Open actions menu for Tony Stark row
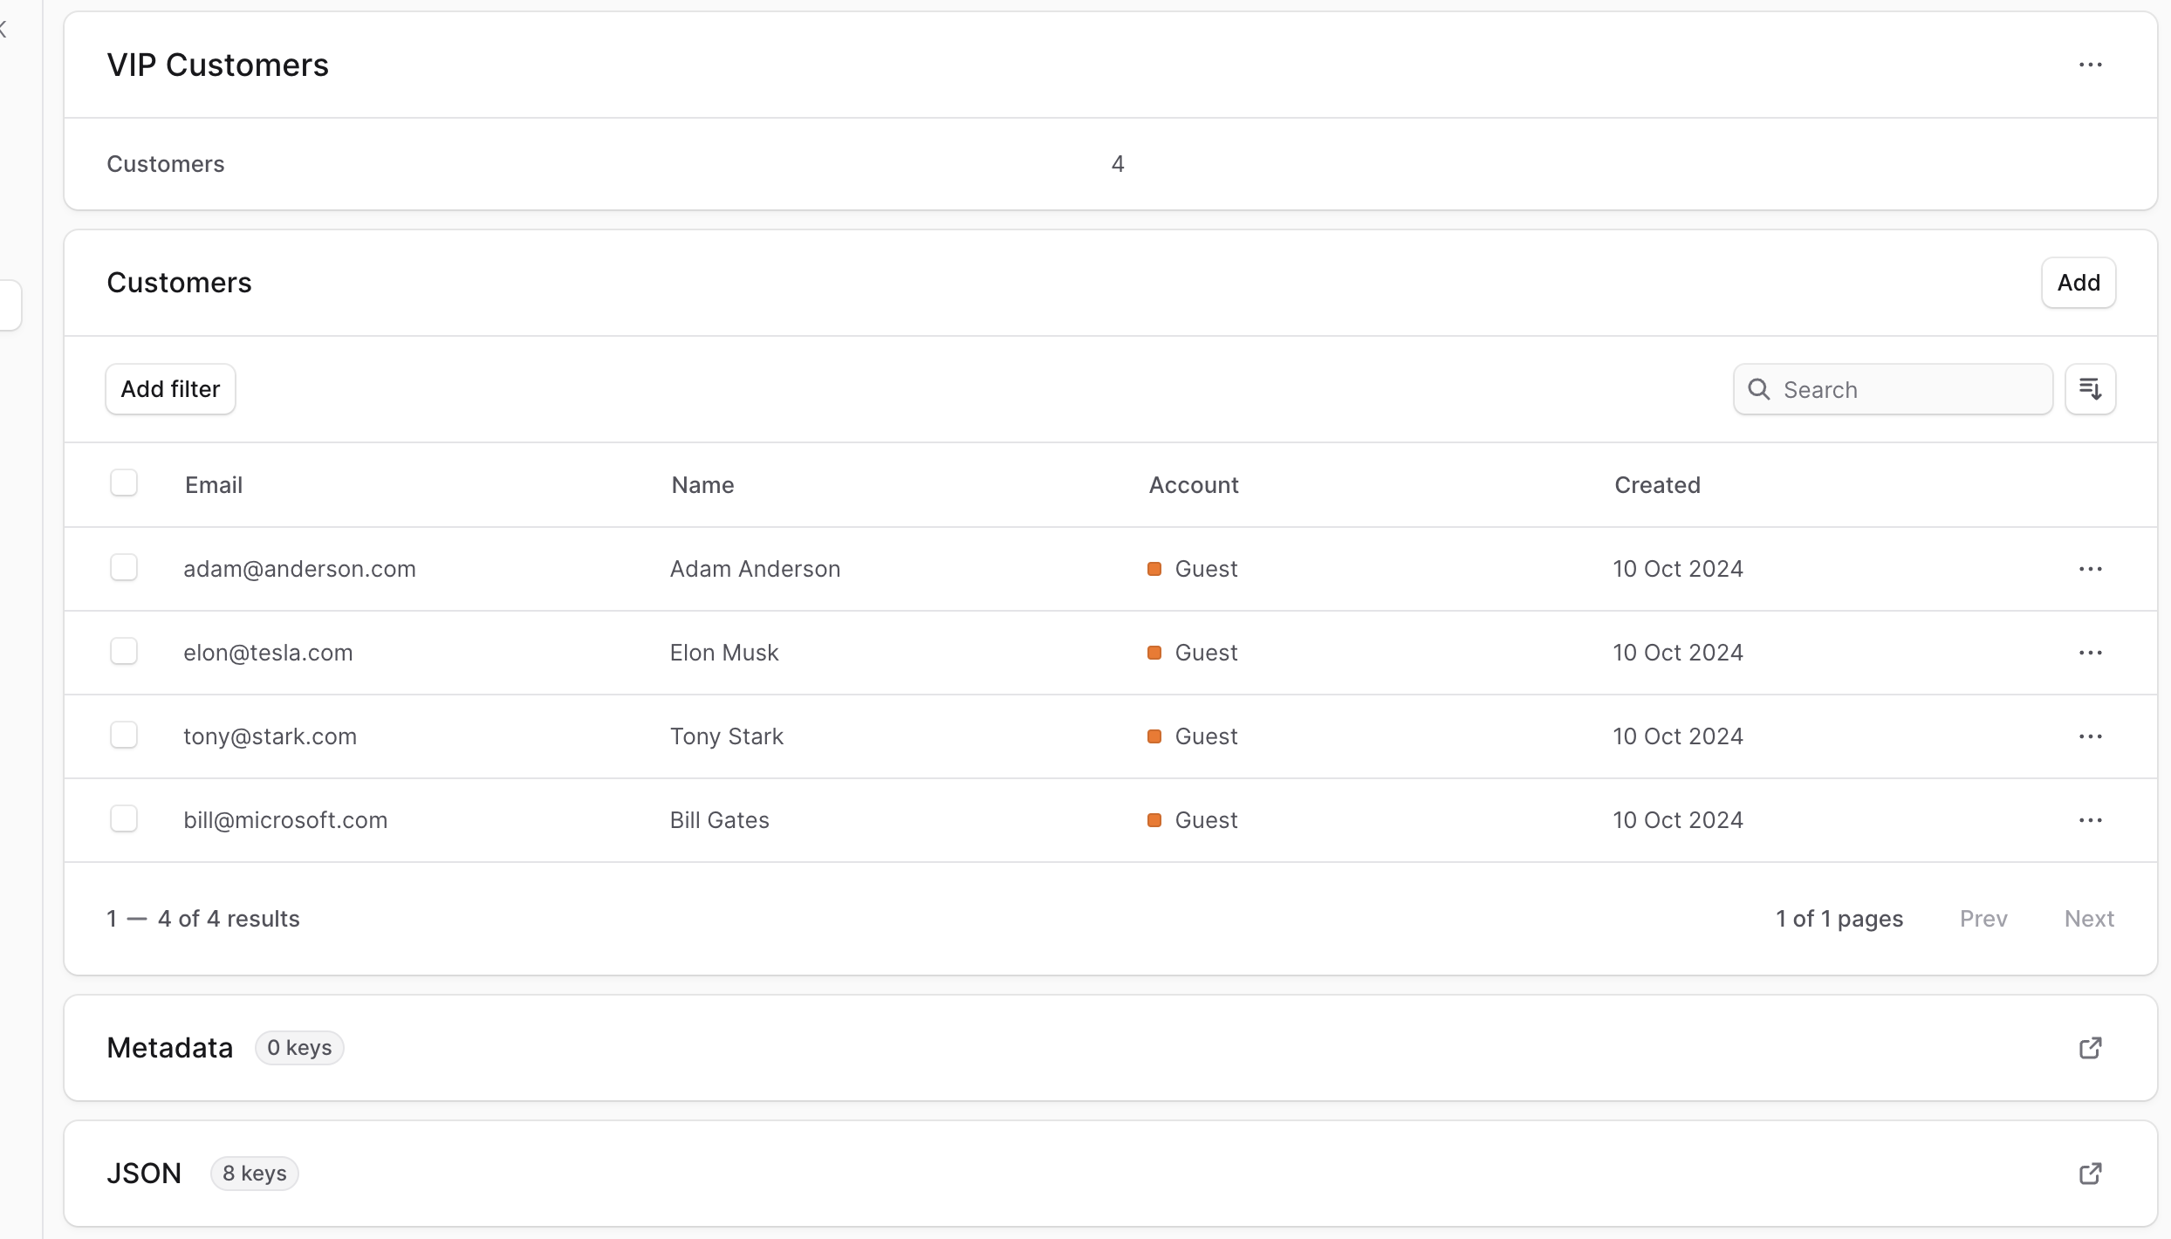 tap(2090, 736)
